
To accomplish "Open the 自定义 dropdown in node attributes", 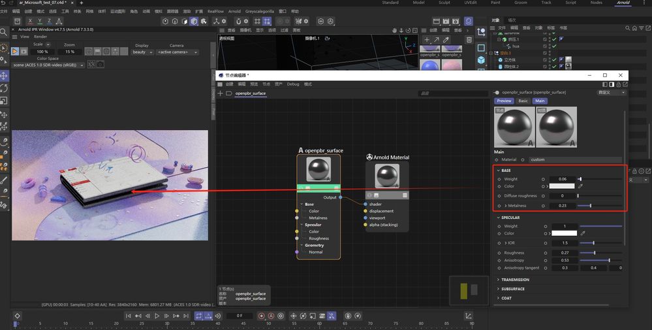I will click(612, 92).
